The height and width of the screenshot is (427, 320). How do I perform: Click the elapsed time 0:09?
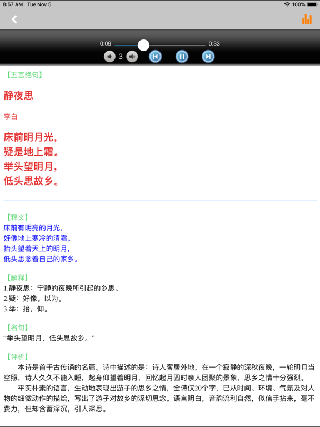(106, 44)
